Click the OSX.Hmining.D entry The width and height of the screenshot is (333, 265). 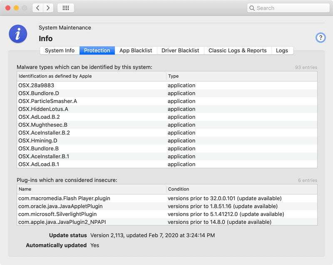[167, 140]
